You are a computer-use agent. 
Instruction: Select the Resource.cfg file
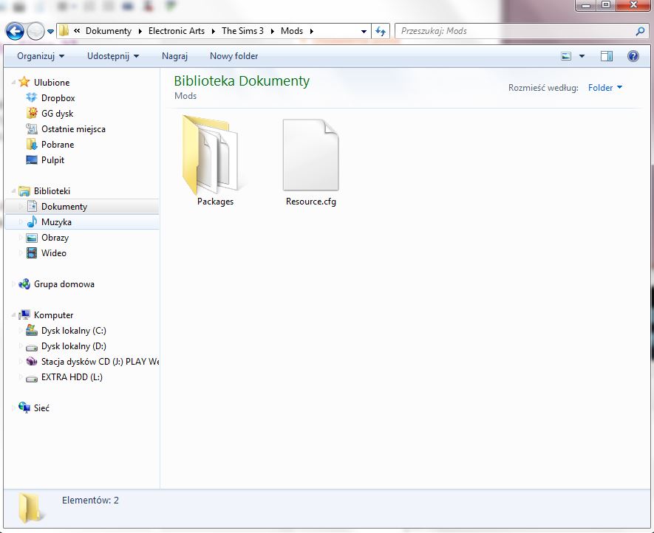pos(310,162)
